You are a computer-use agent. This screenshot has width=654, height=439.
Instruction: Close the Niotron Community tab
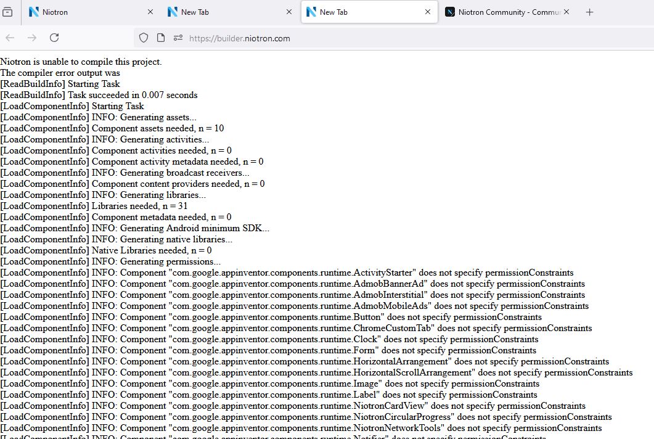click(566, 12)
